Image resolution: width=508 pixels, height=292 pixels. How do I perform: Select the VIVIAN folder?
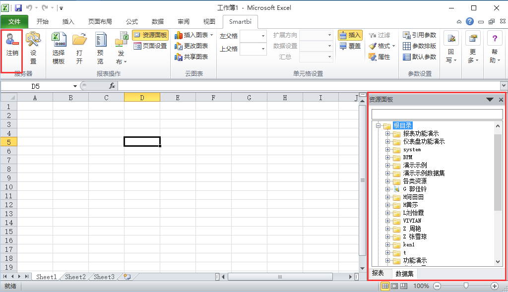click(x=412, y=221)
